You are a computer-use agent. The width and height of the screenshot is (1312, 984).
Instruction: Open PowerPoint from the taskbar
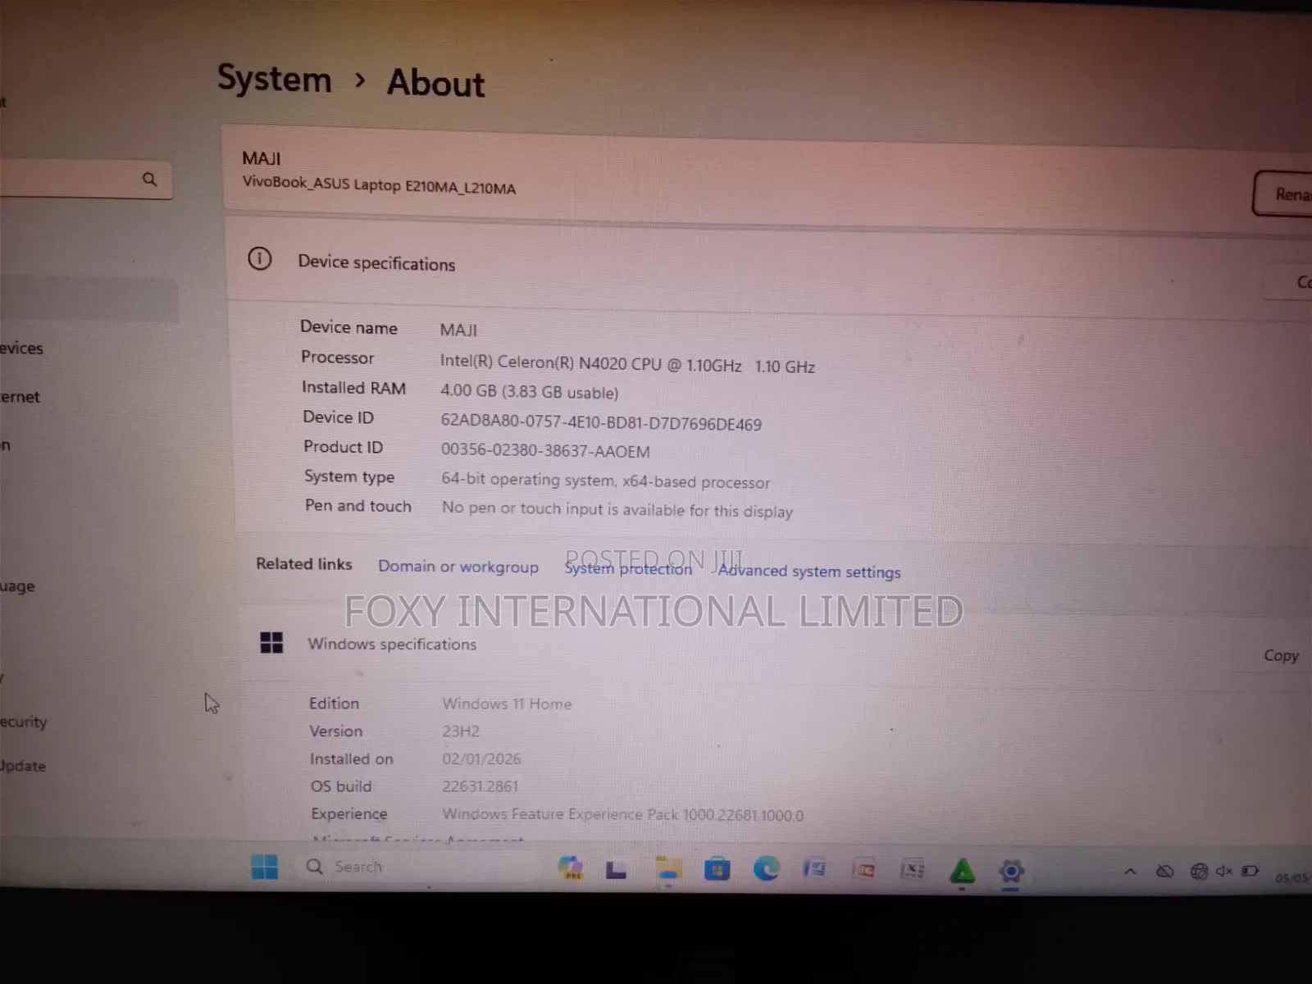point(863,870)
